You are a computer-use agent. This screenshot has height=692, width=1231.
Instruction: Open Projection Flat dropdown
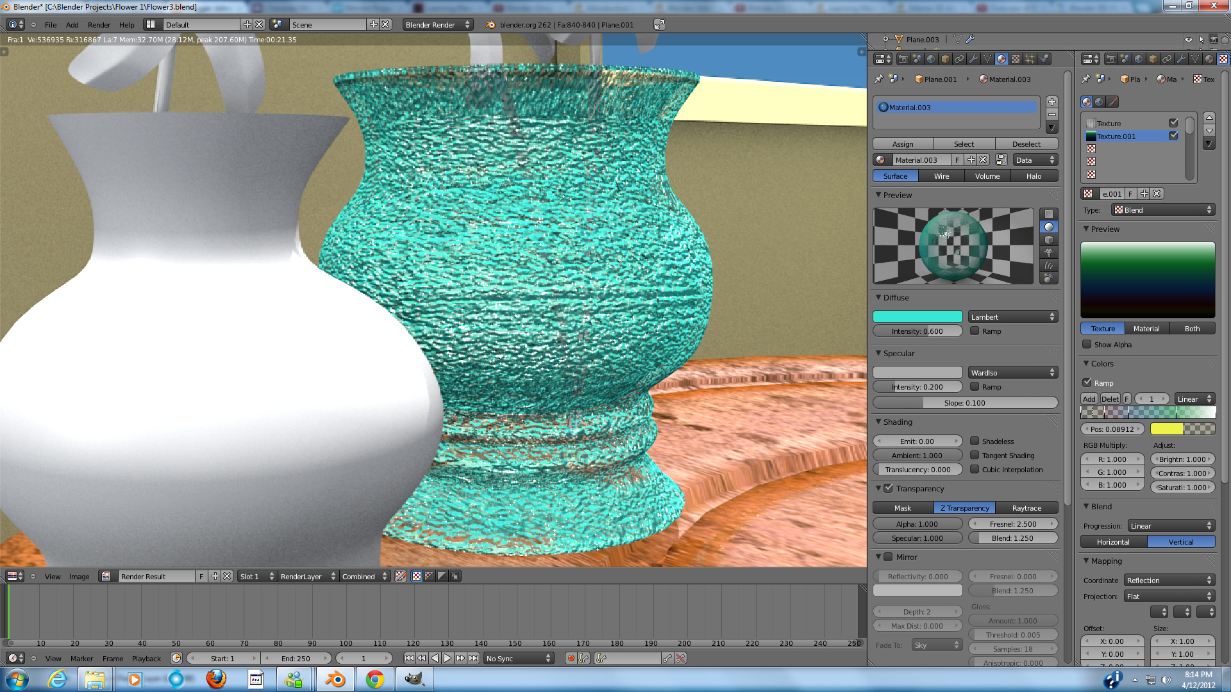1169,596
